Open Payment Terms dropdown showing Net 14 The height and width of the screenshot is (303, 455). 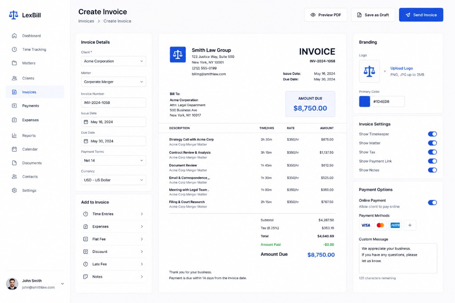[x=113, y=160]
